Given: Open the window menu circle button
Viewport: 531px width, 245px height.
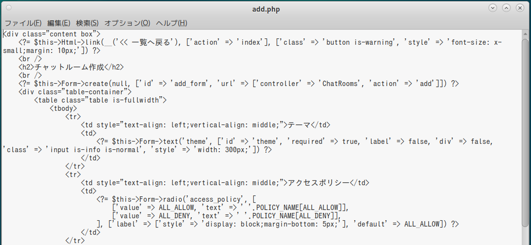Looking at the screenshot, I should click(x=8, y=7).
